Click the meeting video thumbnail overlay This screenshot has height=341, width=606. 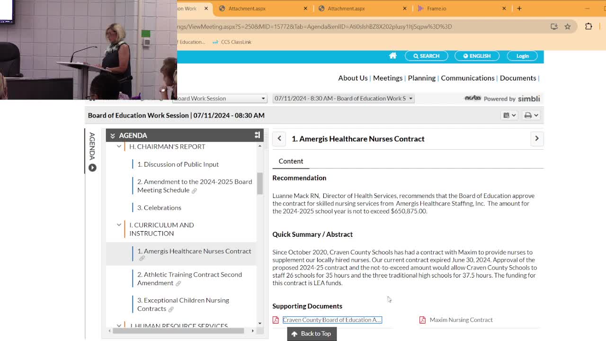89,50
